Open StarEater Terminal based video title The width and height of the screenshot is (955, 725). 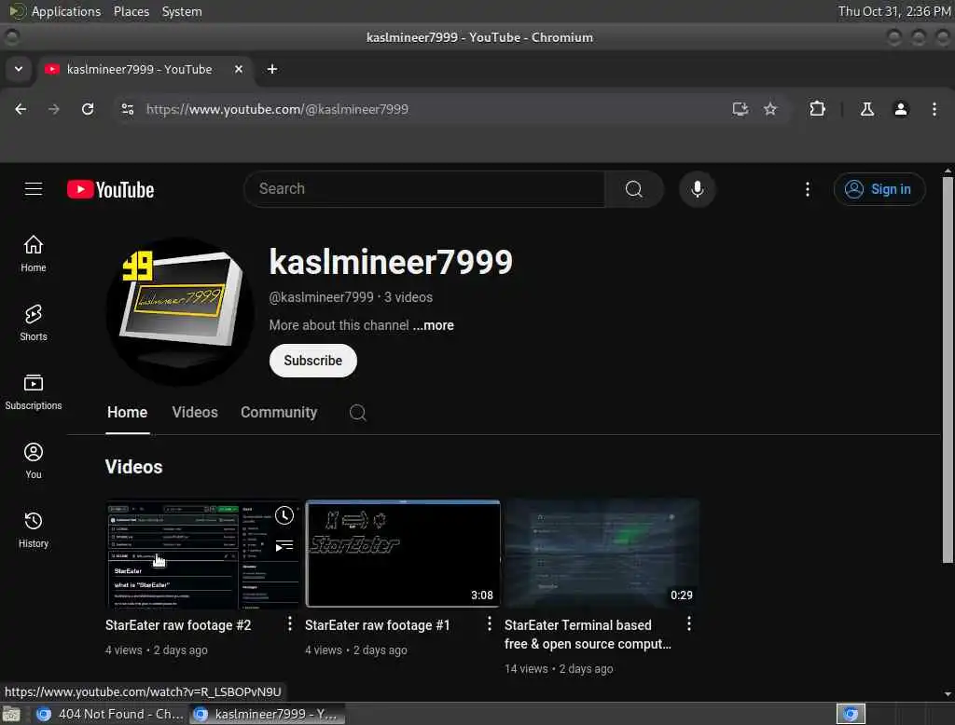click(588, 635)
